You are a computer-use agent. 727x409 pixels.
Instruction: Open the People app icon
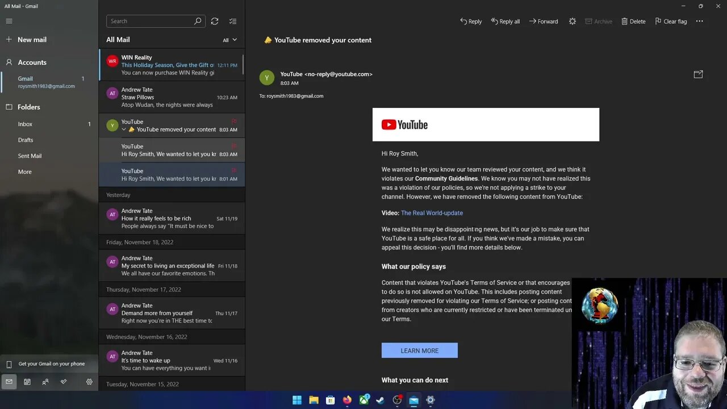pos(45,382)
